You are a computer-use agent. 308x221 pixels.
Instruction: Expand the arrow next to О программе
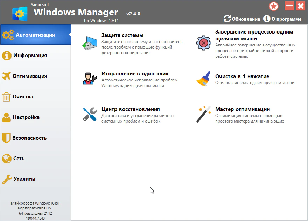pyautogui.click(x=305, y=19)
